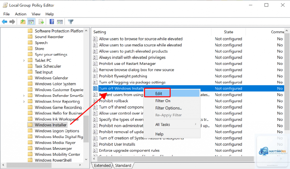Select 'Allow users to browse for source while elevated'
This screenshot has width=290, height=169.
[141, 39]
